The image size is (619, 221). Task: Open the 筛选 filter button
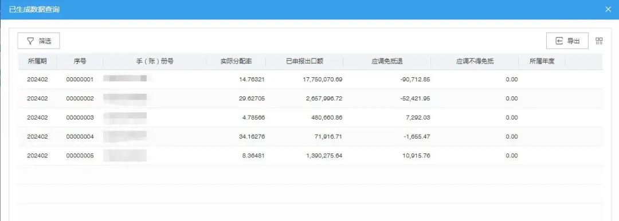39,41
